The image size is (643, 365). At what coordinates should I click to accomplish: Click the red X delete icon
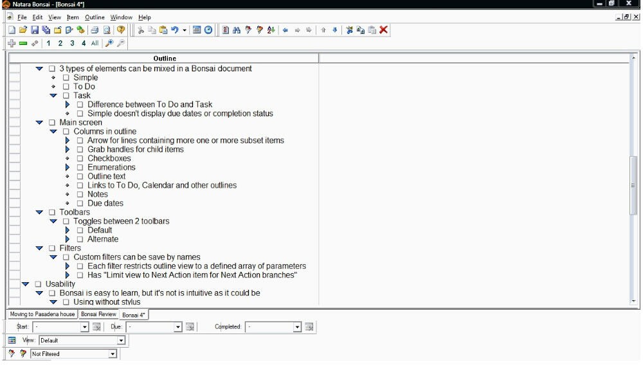click(384, 30)
